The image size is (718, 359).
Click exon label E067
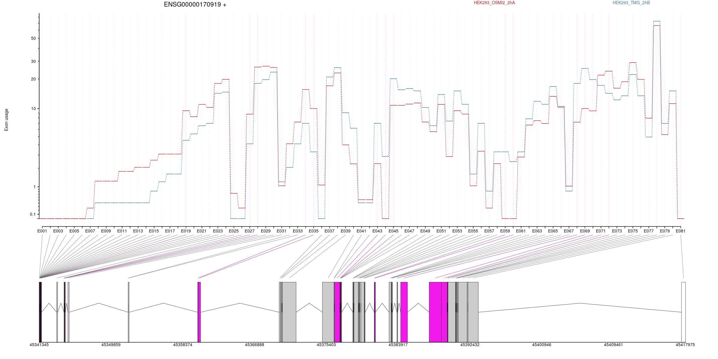point(569,231)
